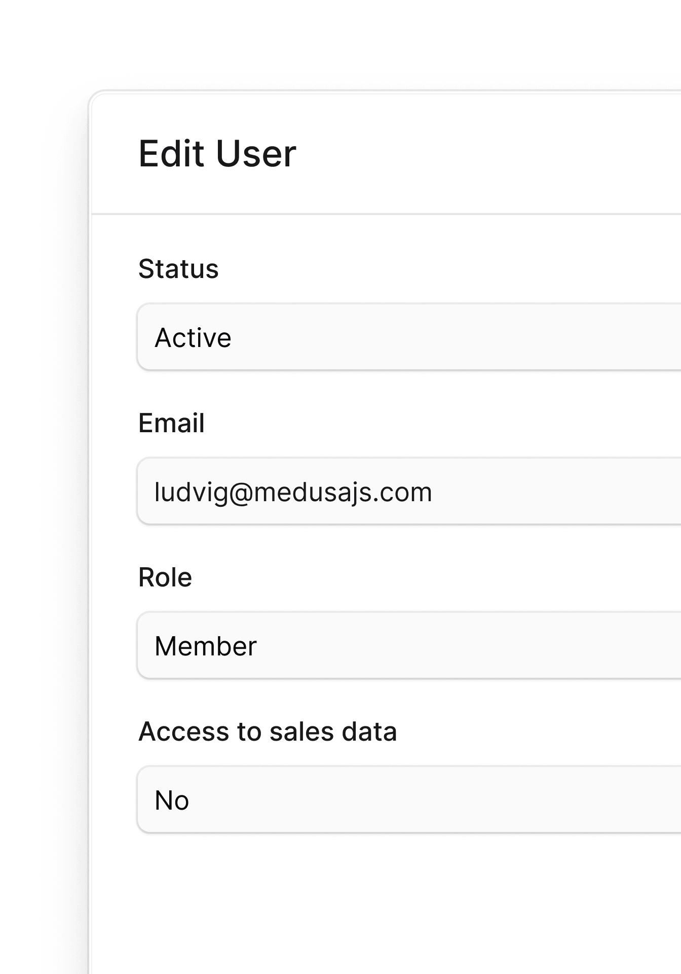
Task: Open the Status dropdown showing Active
Action: (409, 337)
